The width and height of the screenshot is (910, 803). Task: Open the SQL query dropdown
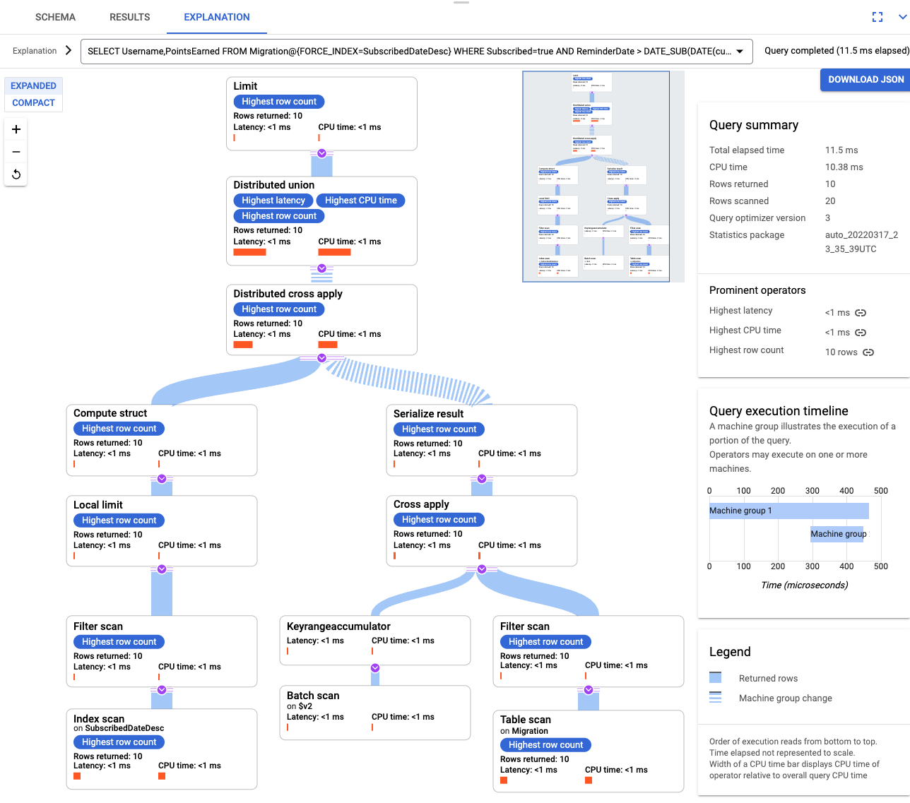click(738, 51)
